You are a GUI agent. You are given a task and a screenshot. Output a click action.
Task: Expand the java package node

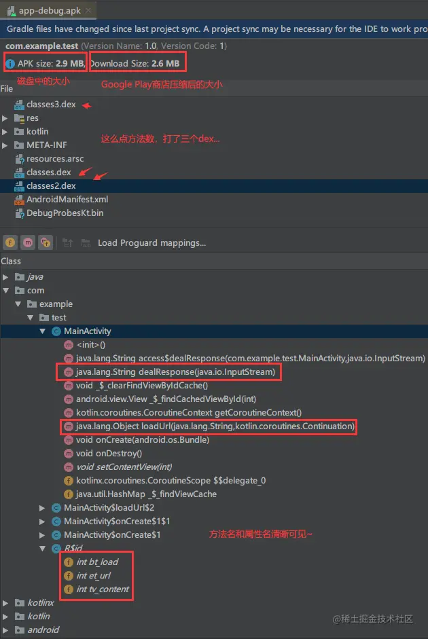[x=5, y=277]
